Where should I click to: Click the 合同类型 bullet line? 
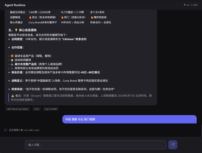coord(49,39)
